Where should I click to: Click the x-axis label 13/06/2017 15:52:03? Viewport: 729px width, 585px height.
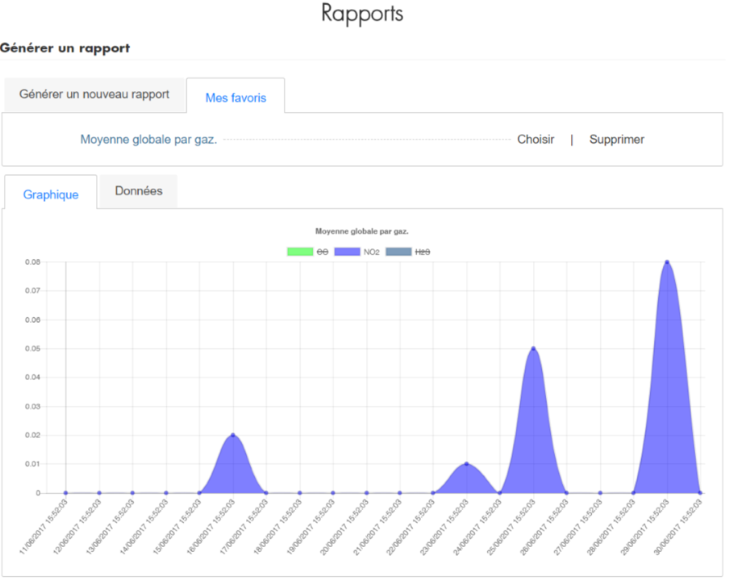click(x=110, y=527)
